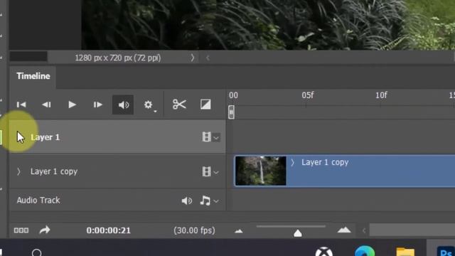Zoom in the timeline large mountains
This screenshot has width=455, height=256.
click(344, 230)
